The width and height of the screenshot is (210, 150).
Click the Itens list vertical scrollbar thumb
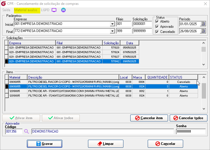pos(204,91)
